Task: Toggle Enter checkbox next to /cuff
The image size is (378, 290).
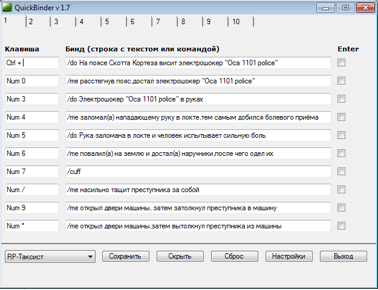Action: point(341,172)
